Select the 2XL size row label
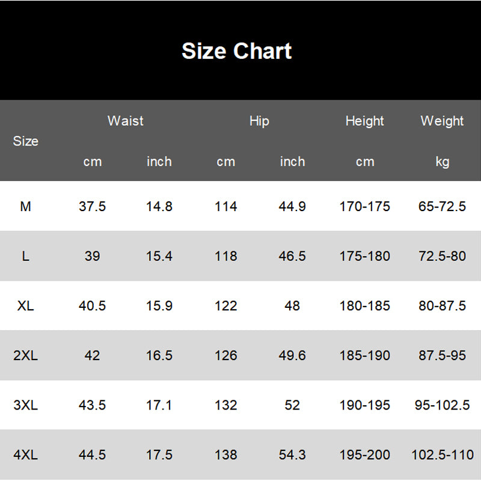This screenshot has width=481, height=481. 25,355
